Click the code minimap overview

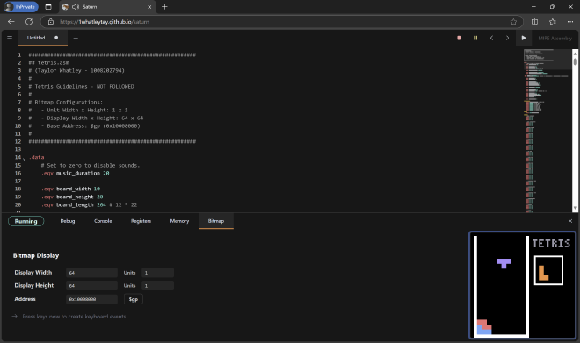547,131
